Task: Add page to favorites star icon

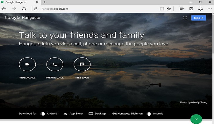Action: click(169, 9)
